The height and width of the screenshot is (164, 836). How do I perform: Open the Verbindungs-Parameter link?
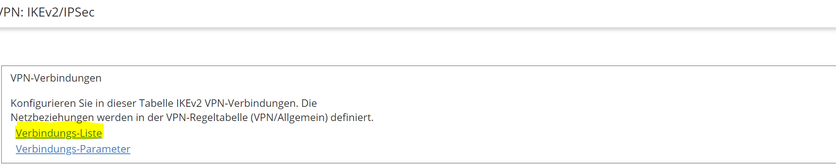[x=73, y=149]
